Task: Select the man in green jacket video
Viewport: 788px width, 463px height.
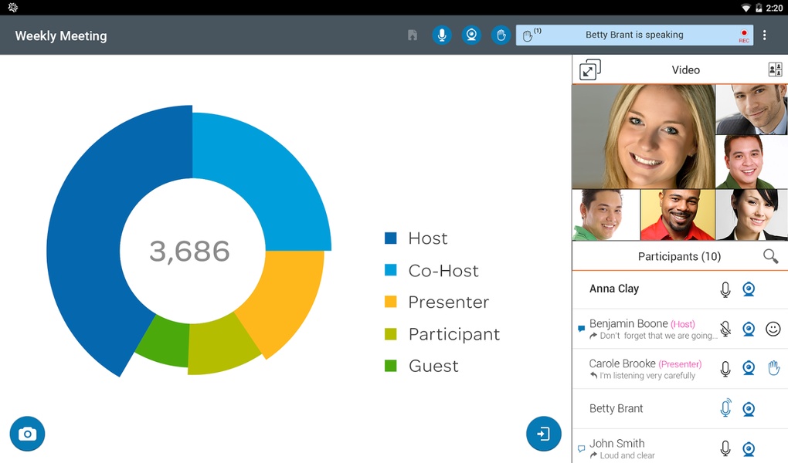Action: pyautogui.click(x=752, y=162)
